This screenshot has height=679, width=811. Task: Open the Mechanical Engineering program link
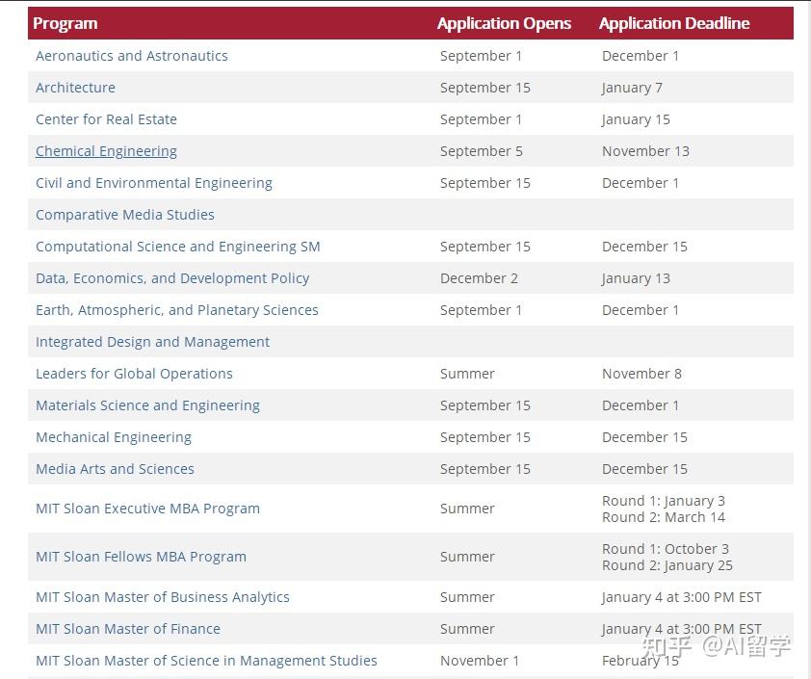point(114,437)
